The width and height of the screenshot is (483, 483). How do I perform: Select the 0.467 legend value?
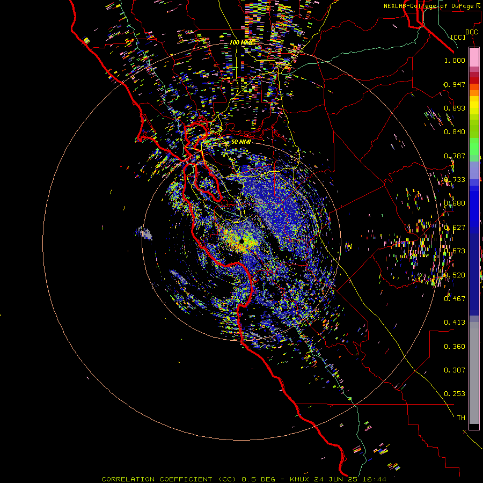[x=455, y=298]
